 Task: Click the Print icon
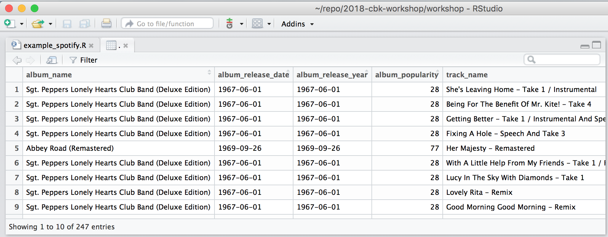pos(106,24)
